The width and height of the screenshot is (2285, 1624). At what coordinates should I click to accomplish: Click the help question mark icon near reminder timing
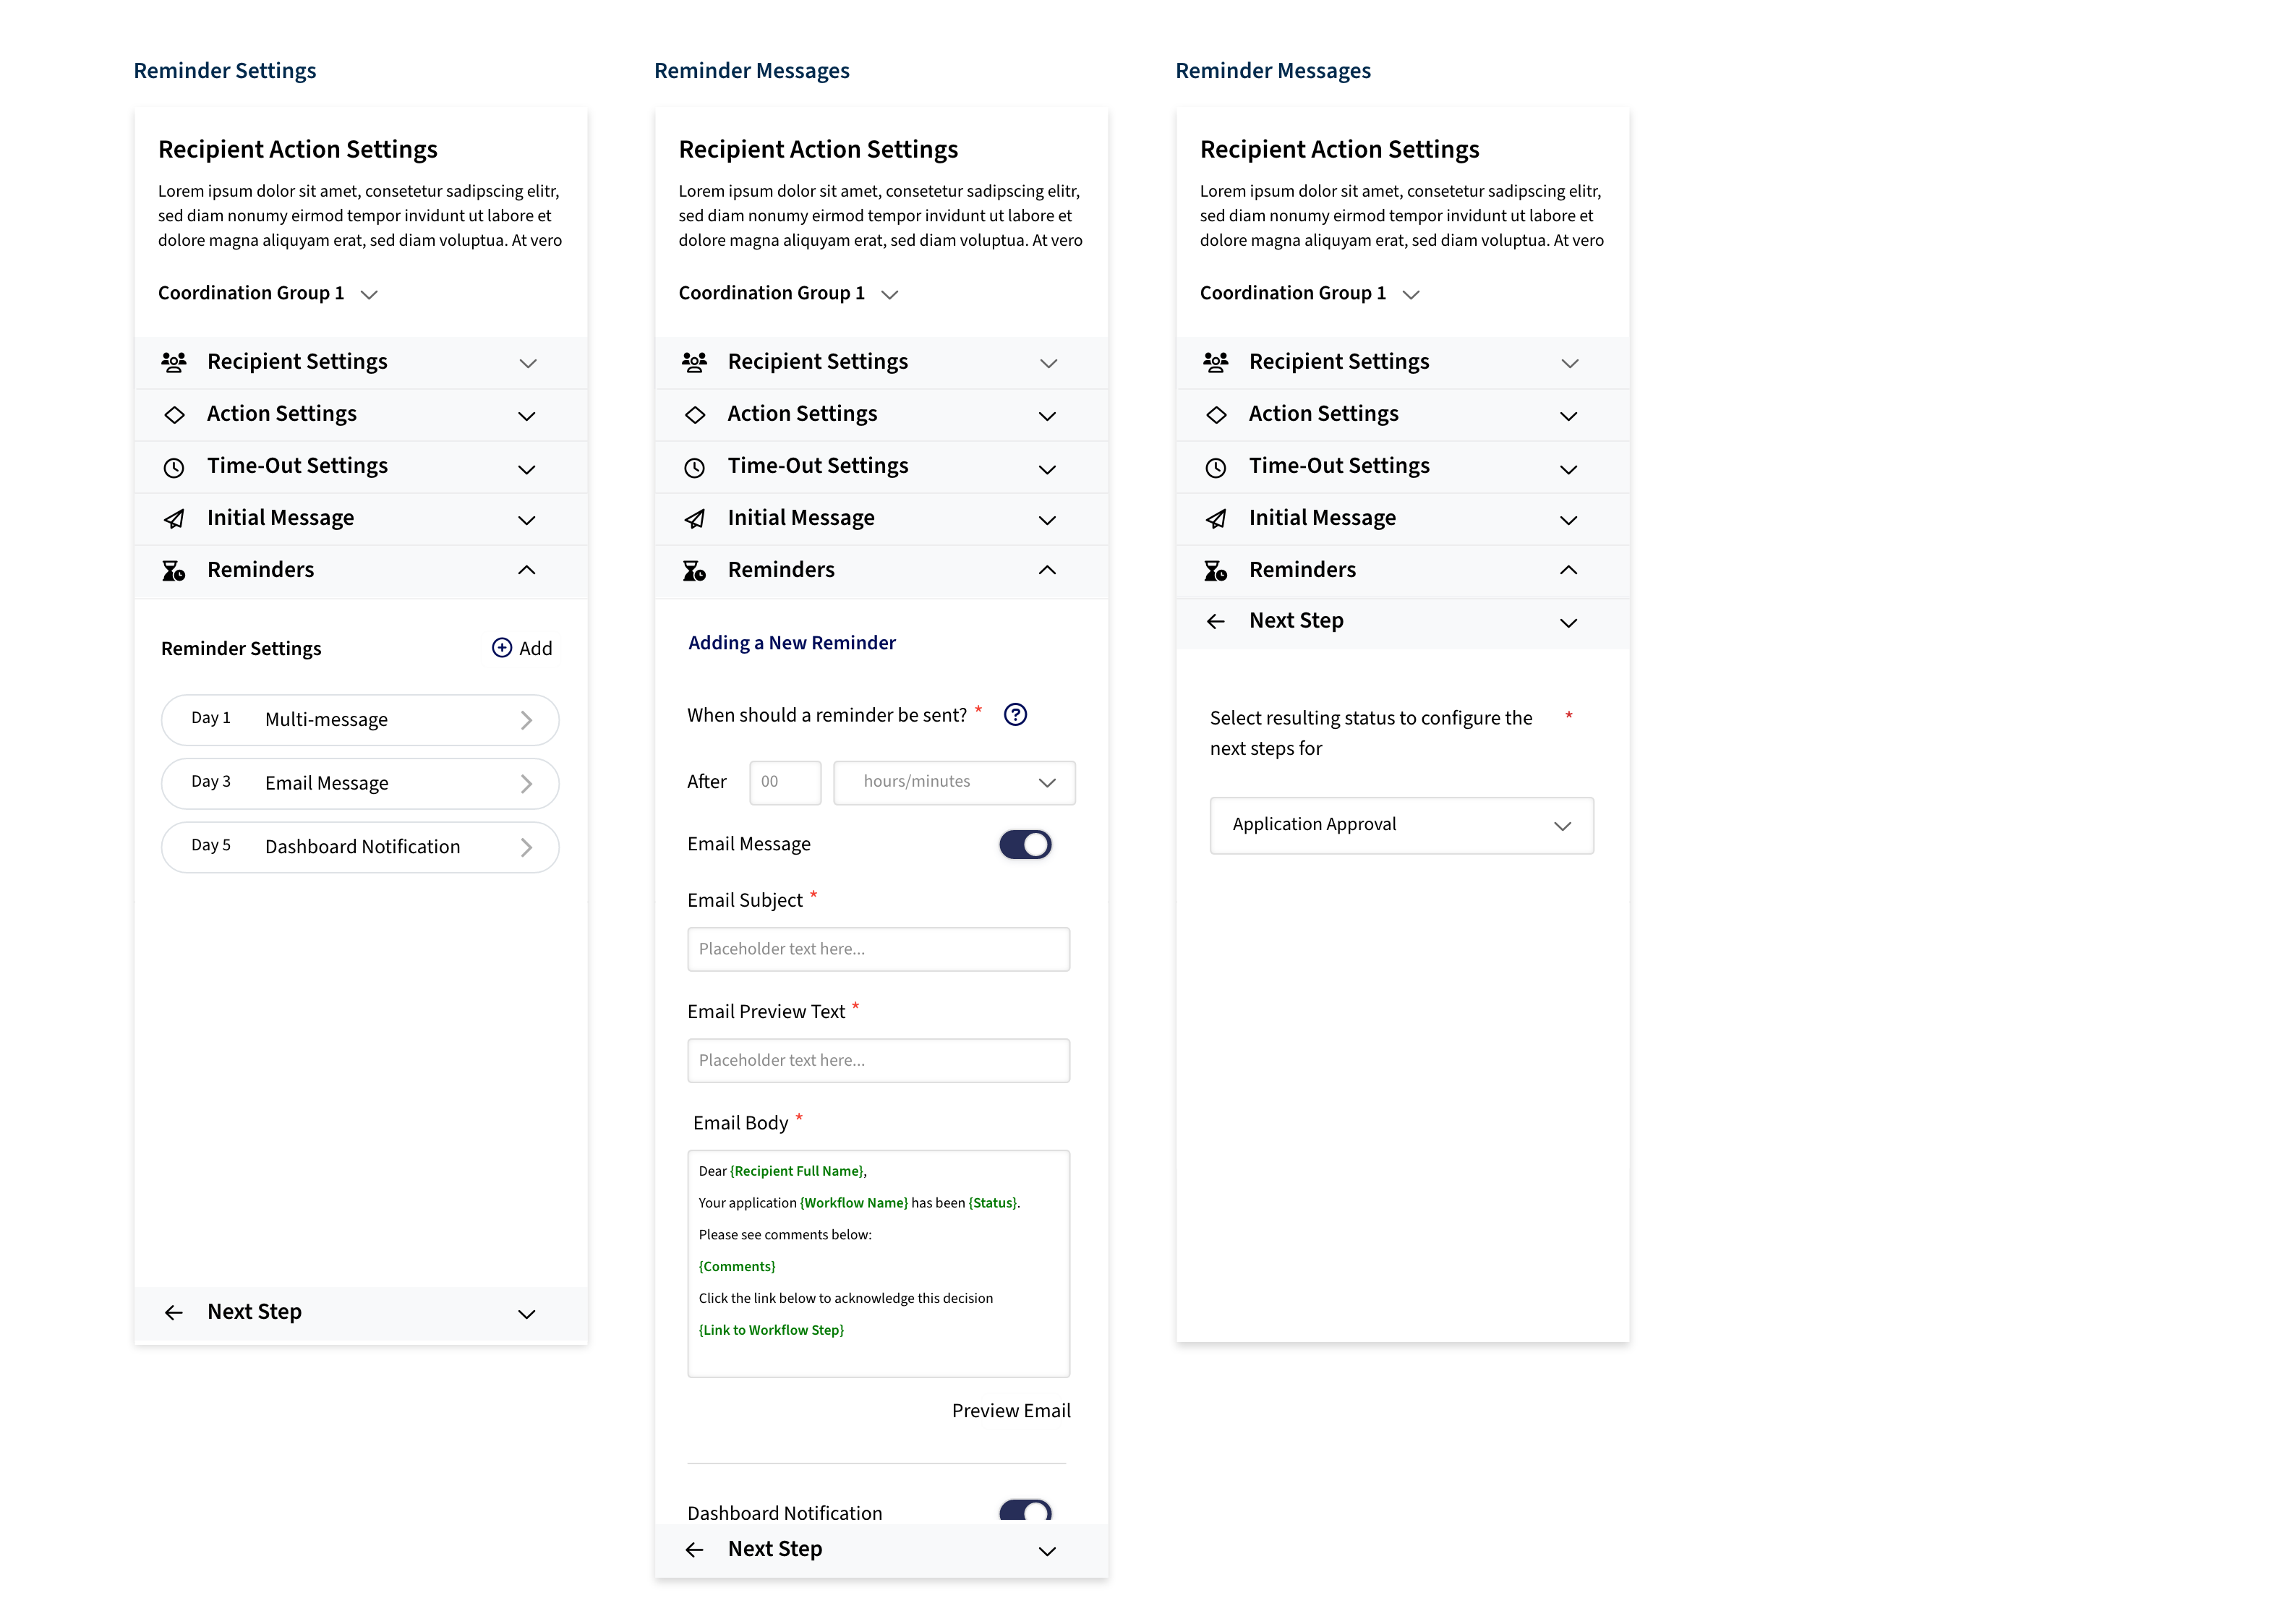tap(1015, 714)
